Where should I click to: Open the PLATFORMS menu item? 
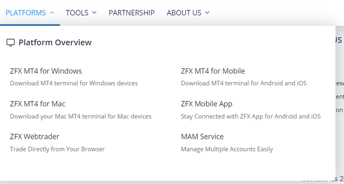tap(26, 13)
